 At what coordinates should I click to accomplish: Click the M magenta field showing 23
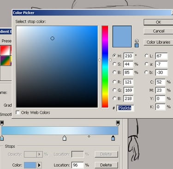(161, 90)
